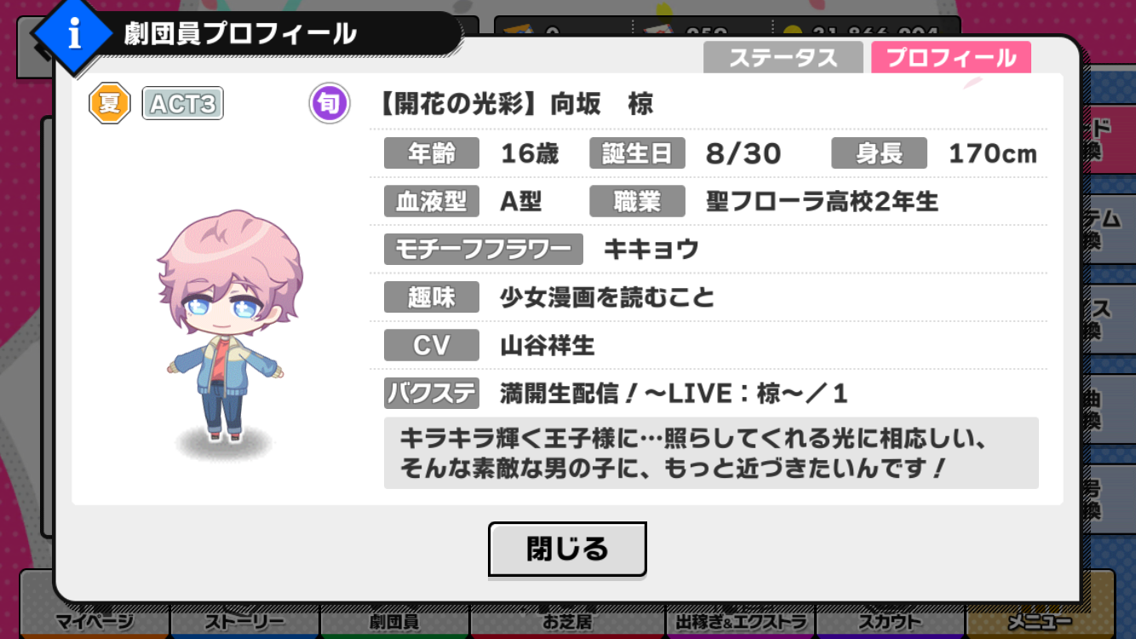Select the プロフィール tab
Screen dimensions: 1136x639
(x=951, y=58)
